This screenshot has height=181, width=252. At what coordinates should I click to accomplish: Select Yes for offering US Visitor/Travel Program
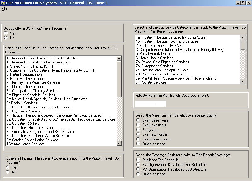6,33
